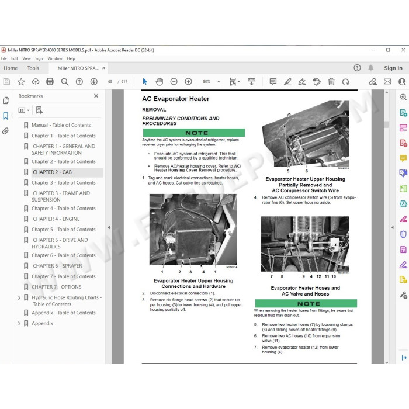The height and width of the screenshot is (409, 409).
Task: Open more tools wrench icon
Action: pyautogui.click(x=403, y=295)
